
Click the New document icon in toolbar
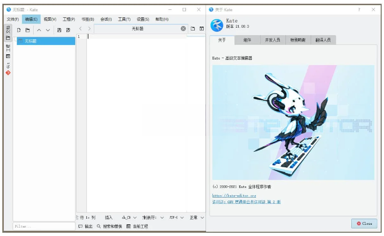coord(19,30)
